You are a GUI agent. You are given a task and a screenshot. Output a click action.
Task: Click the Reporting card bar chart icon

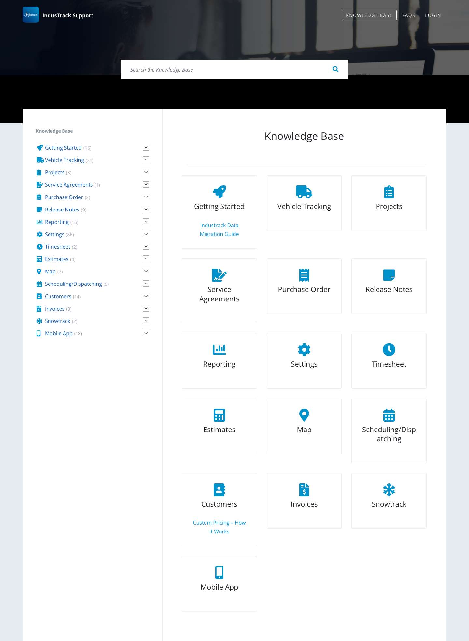pyautogui.click(x=219, y=350)
